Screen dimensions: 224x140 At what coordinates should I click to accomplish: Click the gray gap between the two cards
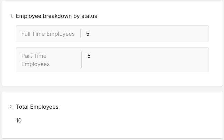click(112, 89)
